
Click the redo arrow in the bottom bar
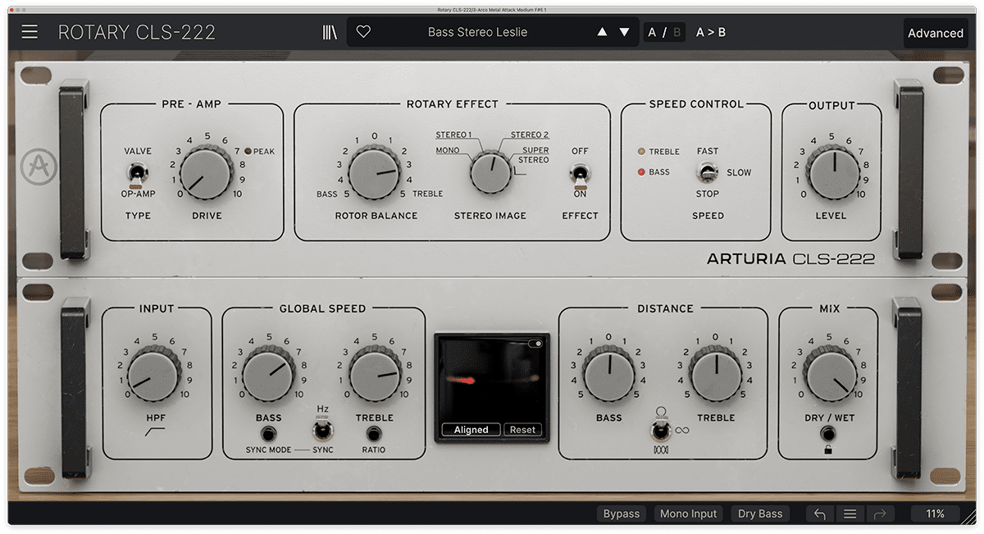[x=880, y=513]
